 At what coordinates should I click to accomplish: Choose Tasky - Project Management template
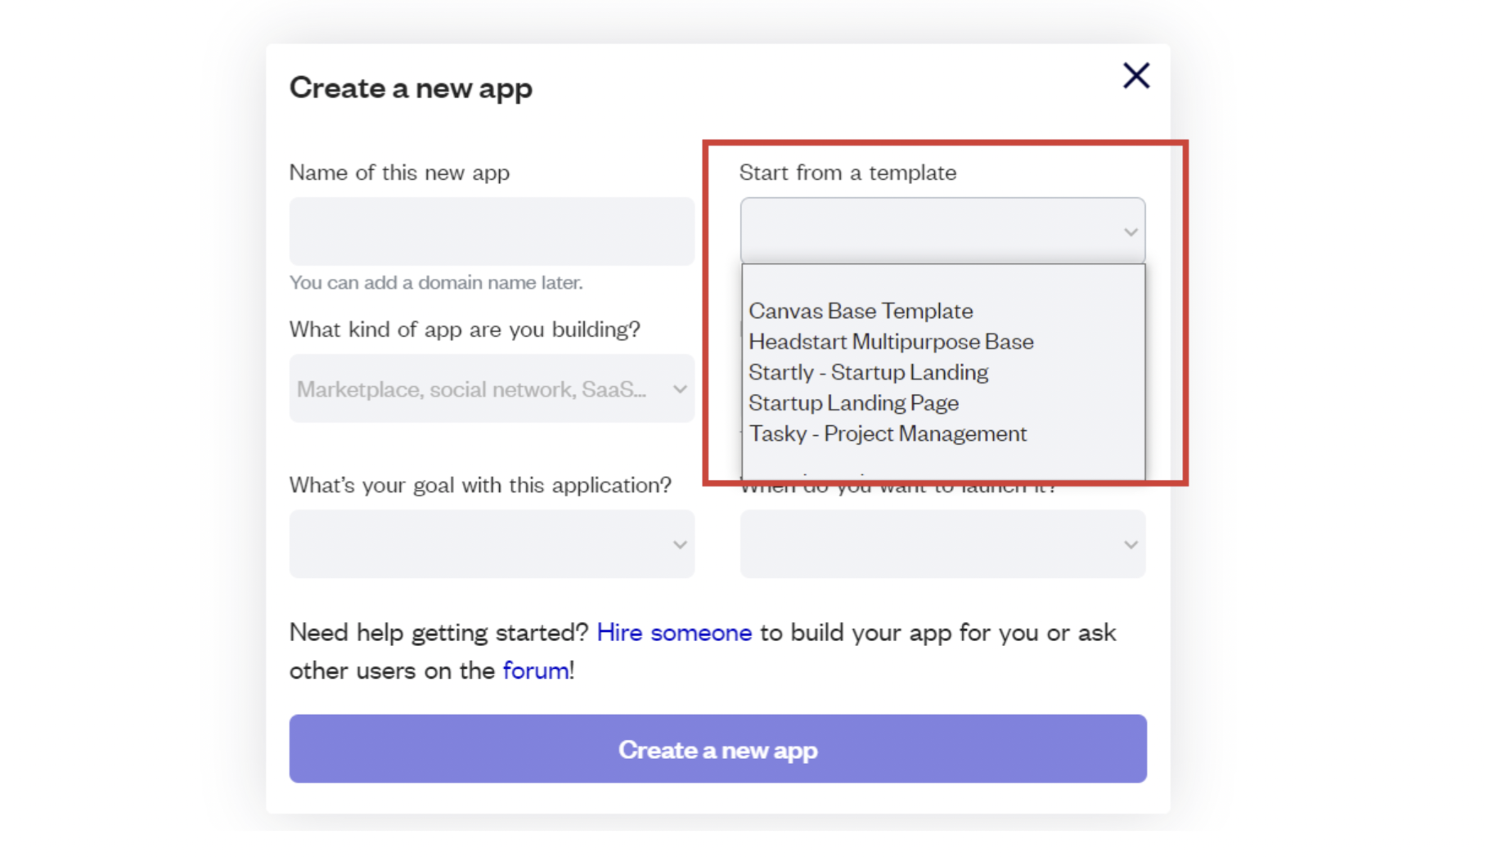click(x=888, y=434)
